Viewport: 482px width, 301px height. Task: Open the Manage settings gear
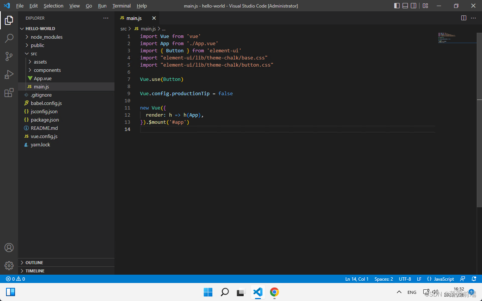9,265
